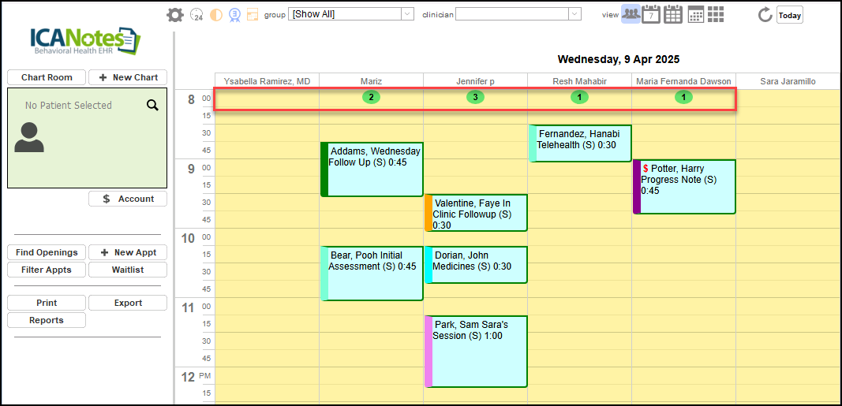Toggle the orange half-circle contrast icon
The width and height of the screenshot is (842, 406).
[x=215, y=14]
